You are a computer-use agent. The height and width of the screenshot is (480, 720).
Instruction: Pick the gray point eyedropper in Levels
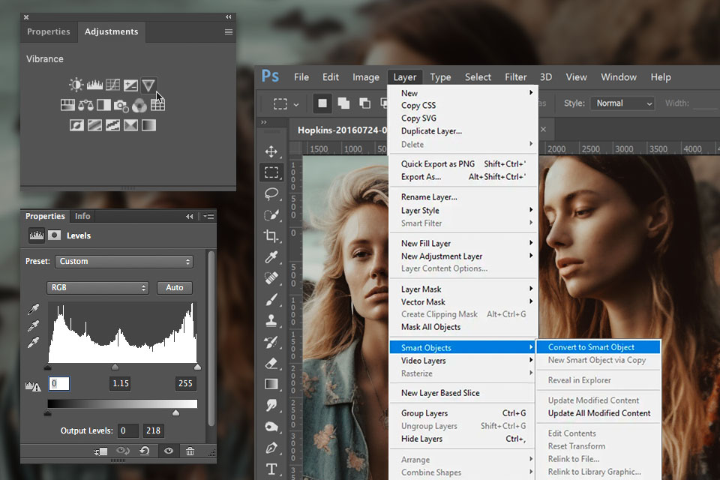(x=33, y=326)
